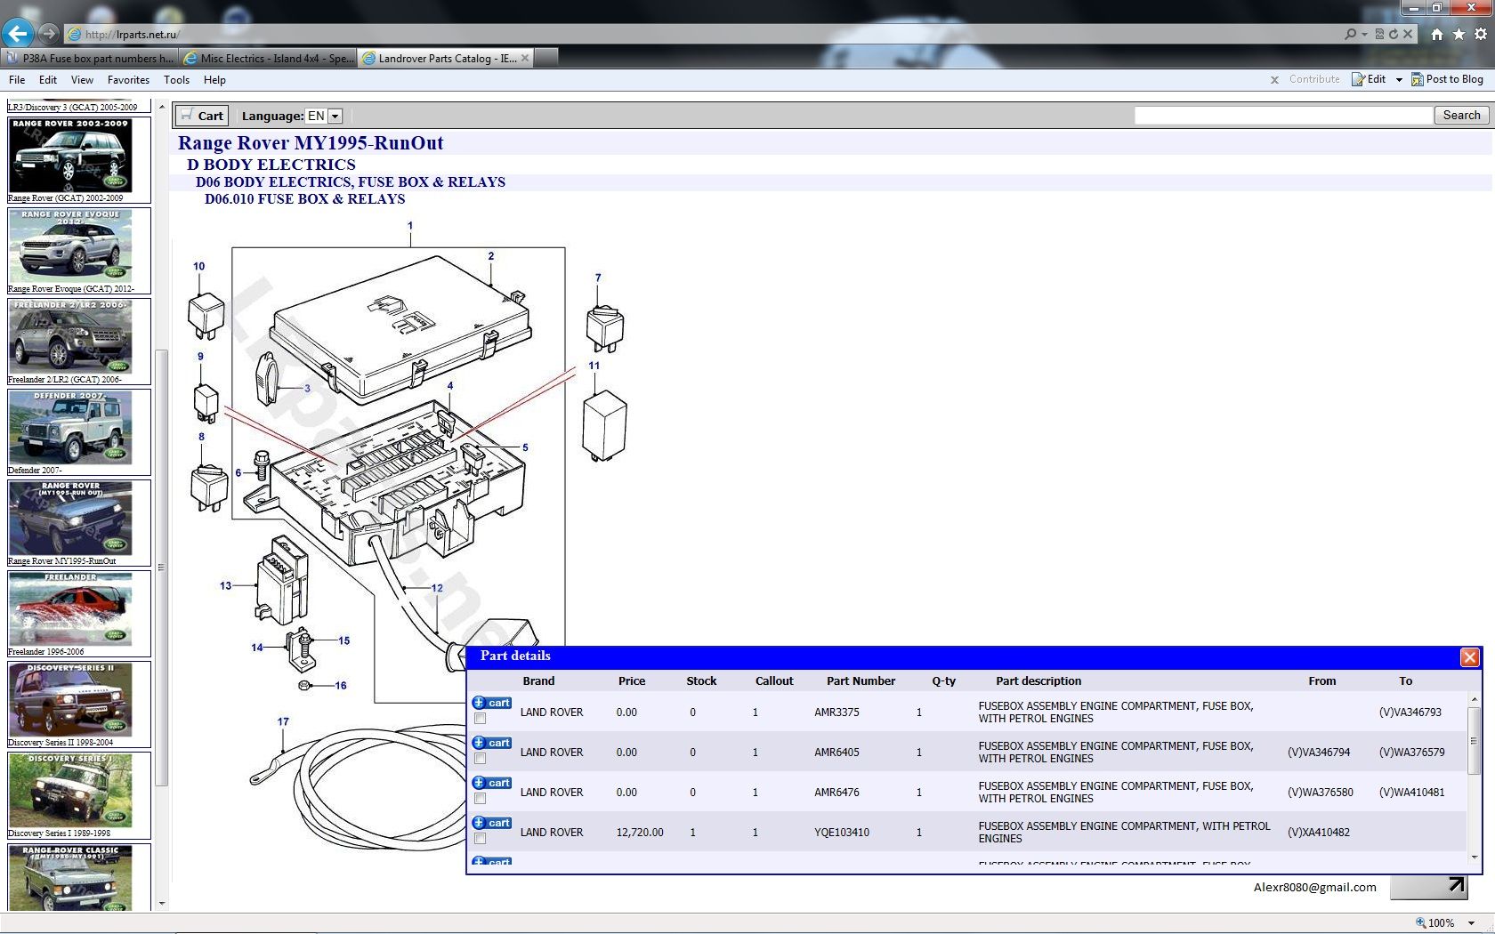Open D06.010 FUSE BOX & RELAYS link

(x=305, y=198)
